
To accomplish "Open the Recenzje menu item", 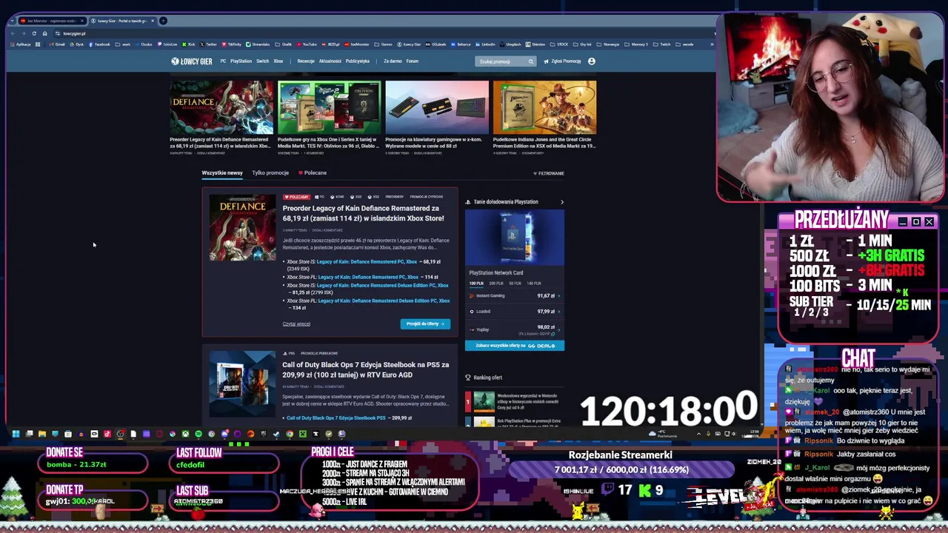I will (x=306, y=61).
